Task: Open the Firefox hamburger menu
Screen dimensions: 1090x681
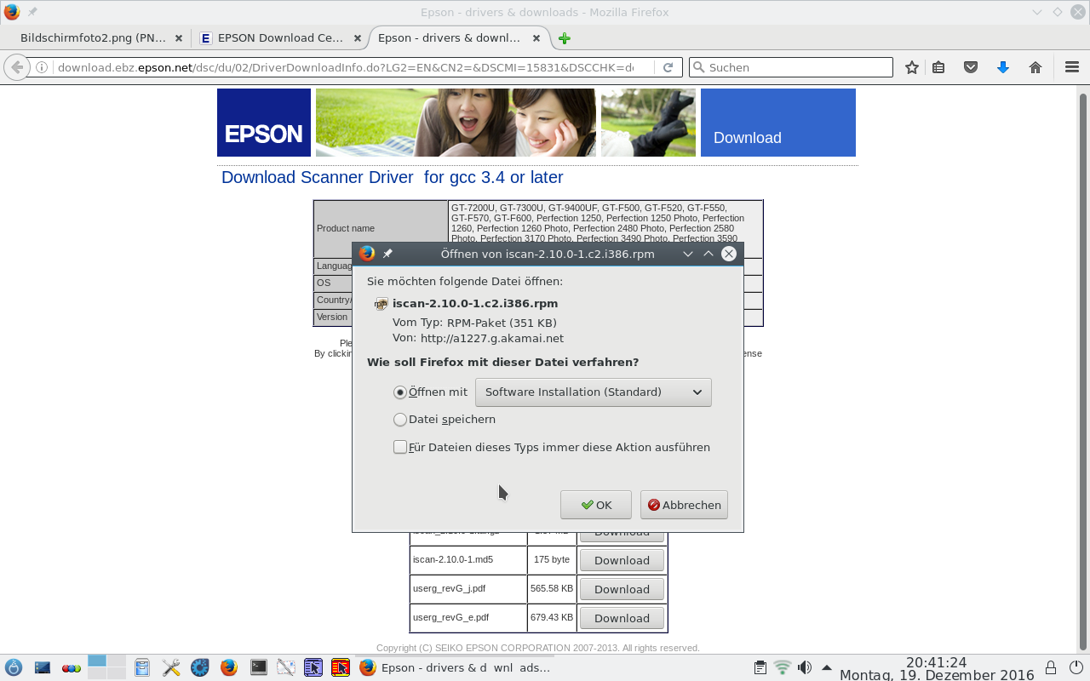Action: click(1072, 67)
